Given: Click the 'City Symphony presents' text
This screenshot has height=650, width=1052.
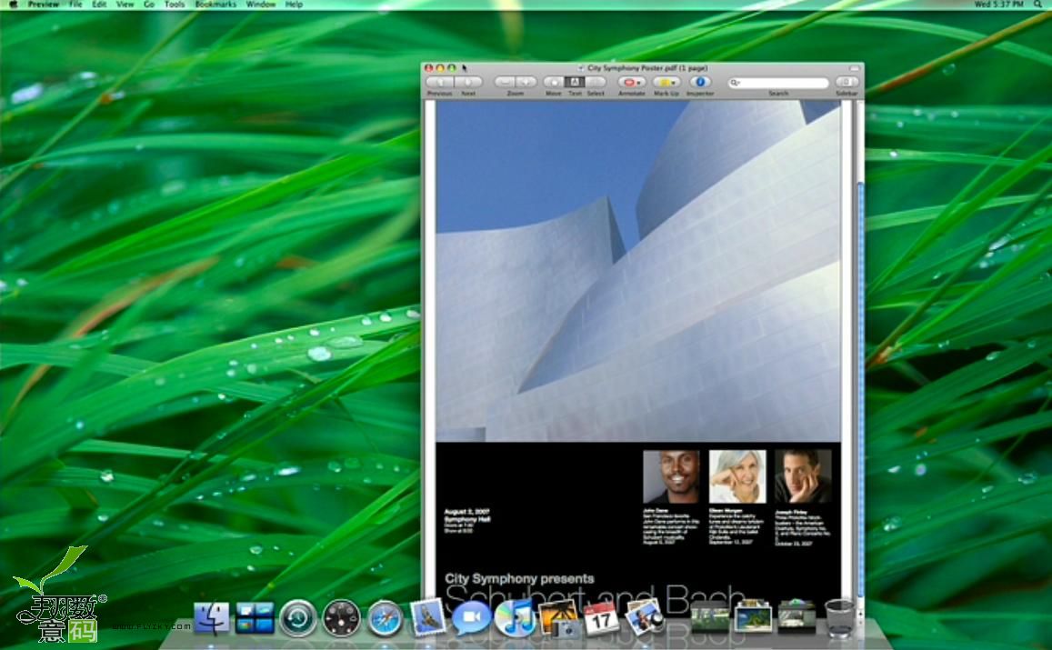Looking at the screenshot, I should point(519,578).
